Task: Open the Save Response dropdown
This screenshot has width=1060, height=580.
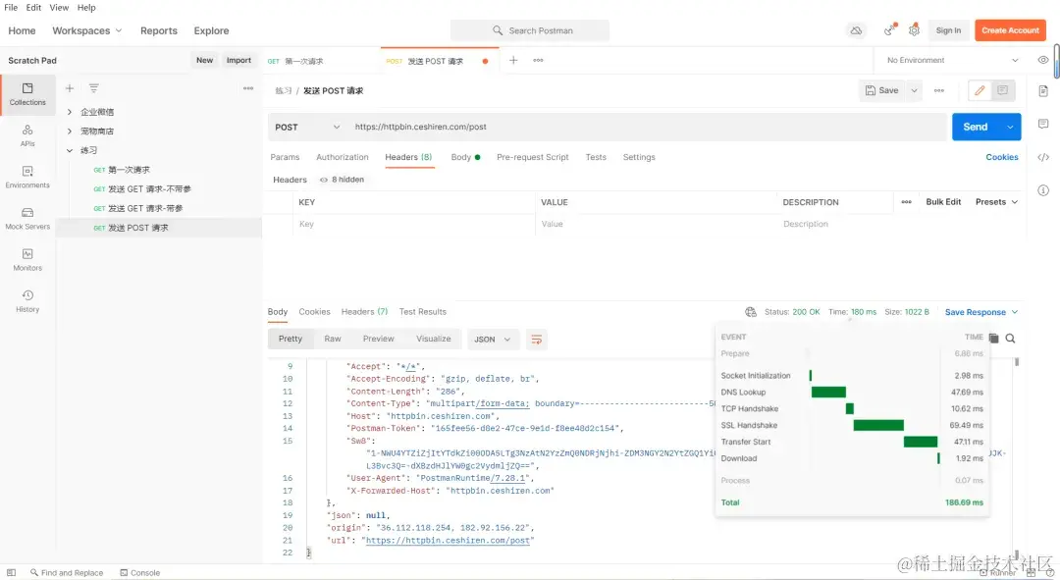Action: coord(981,312)
